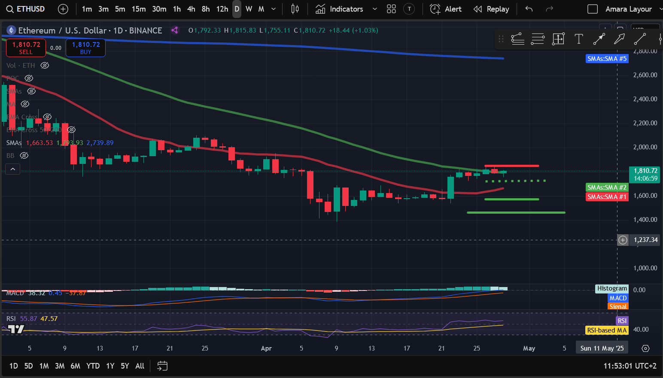Select the hollow arrow drawing tool
This screenshot has height=378, width=663.
619,39
